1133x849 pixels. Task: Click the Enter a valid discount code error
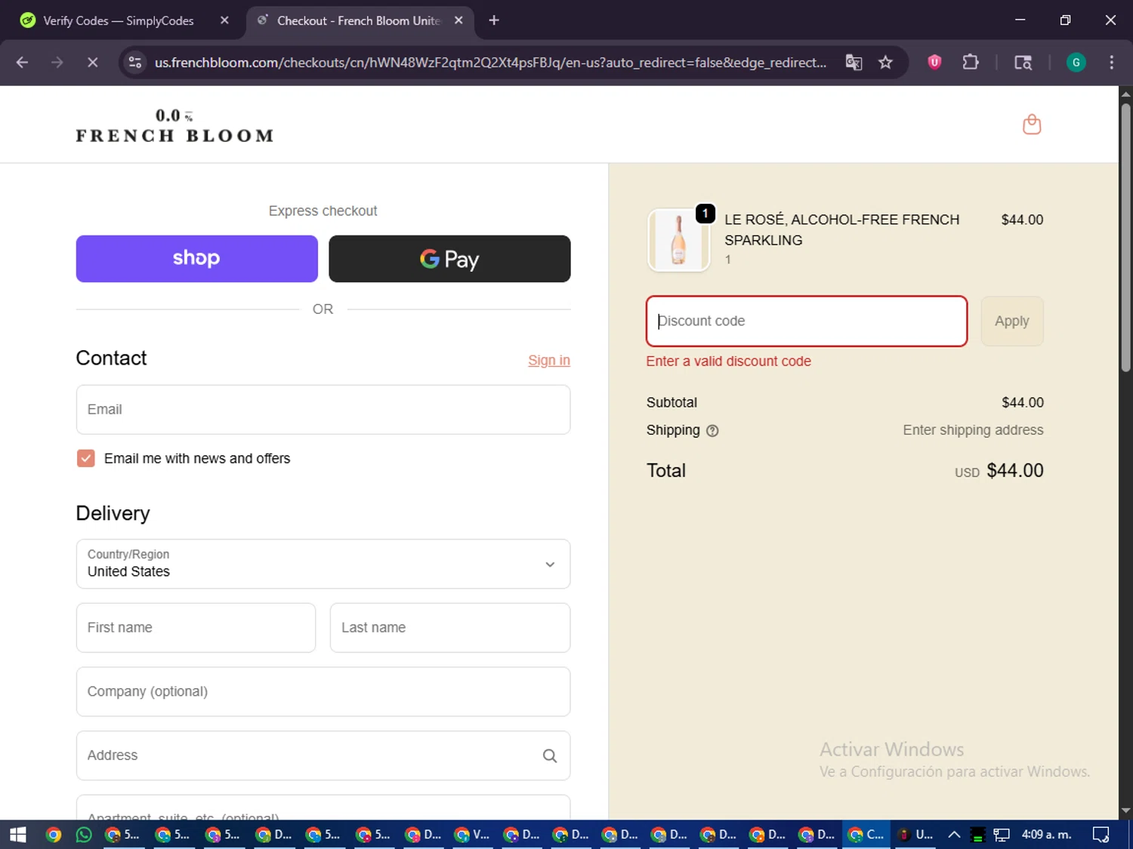728,361
